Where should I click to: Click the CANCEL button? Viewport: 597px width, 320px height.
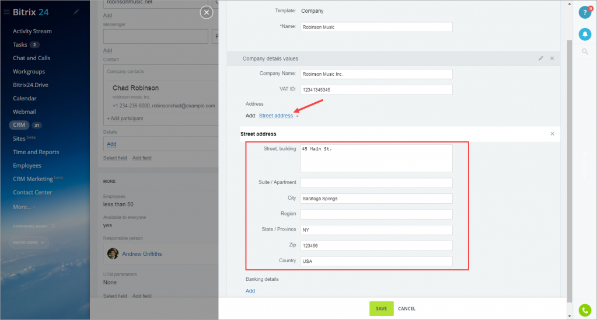tap(407, 308)
